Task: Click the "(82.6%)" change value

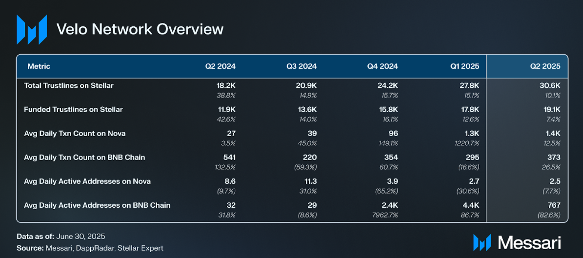Action: point(550,215)
